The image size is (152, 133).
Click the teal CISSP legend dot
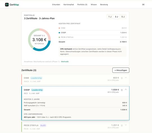click(59, 33)
